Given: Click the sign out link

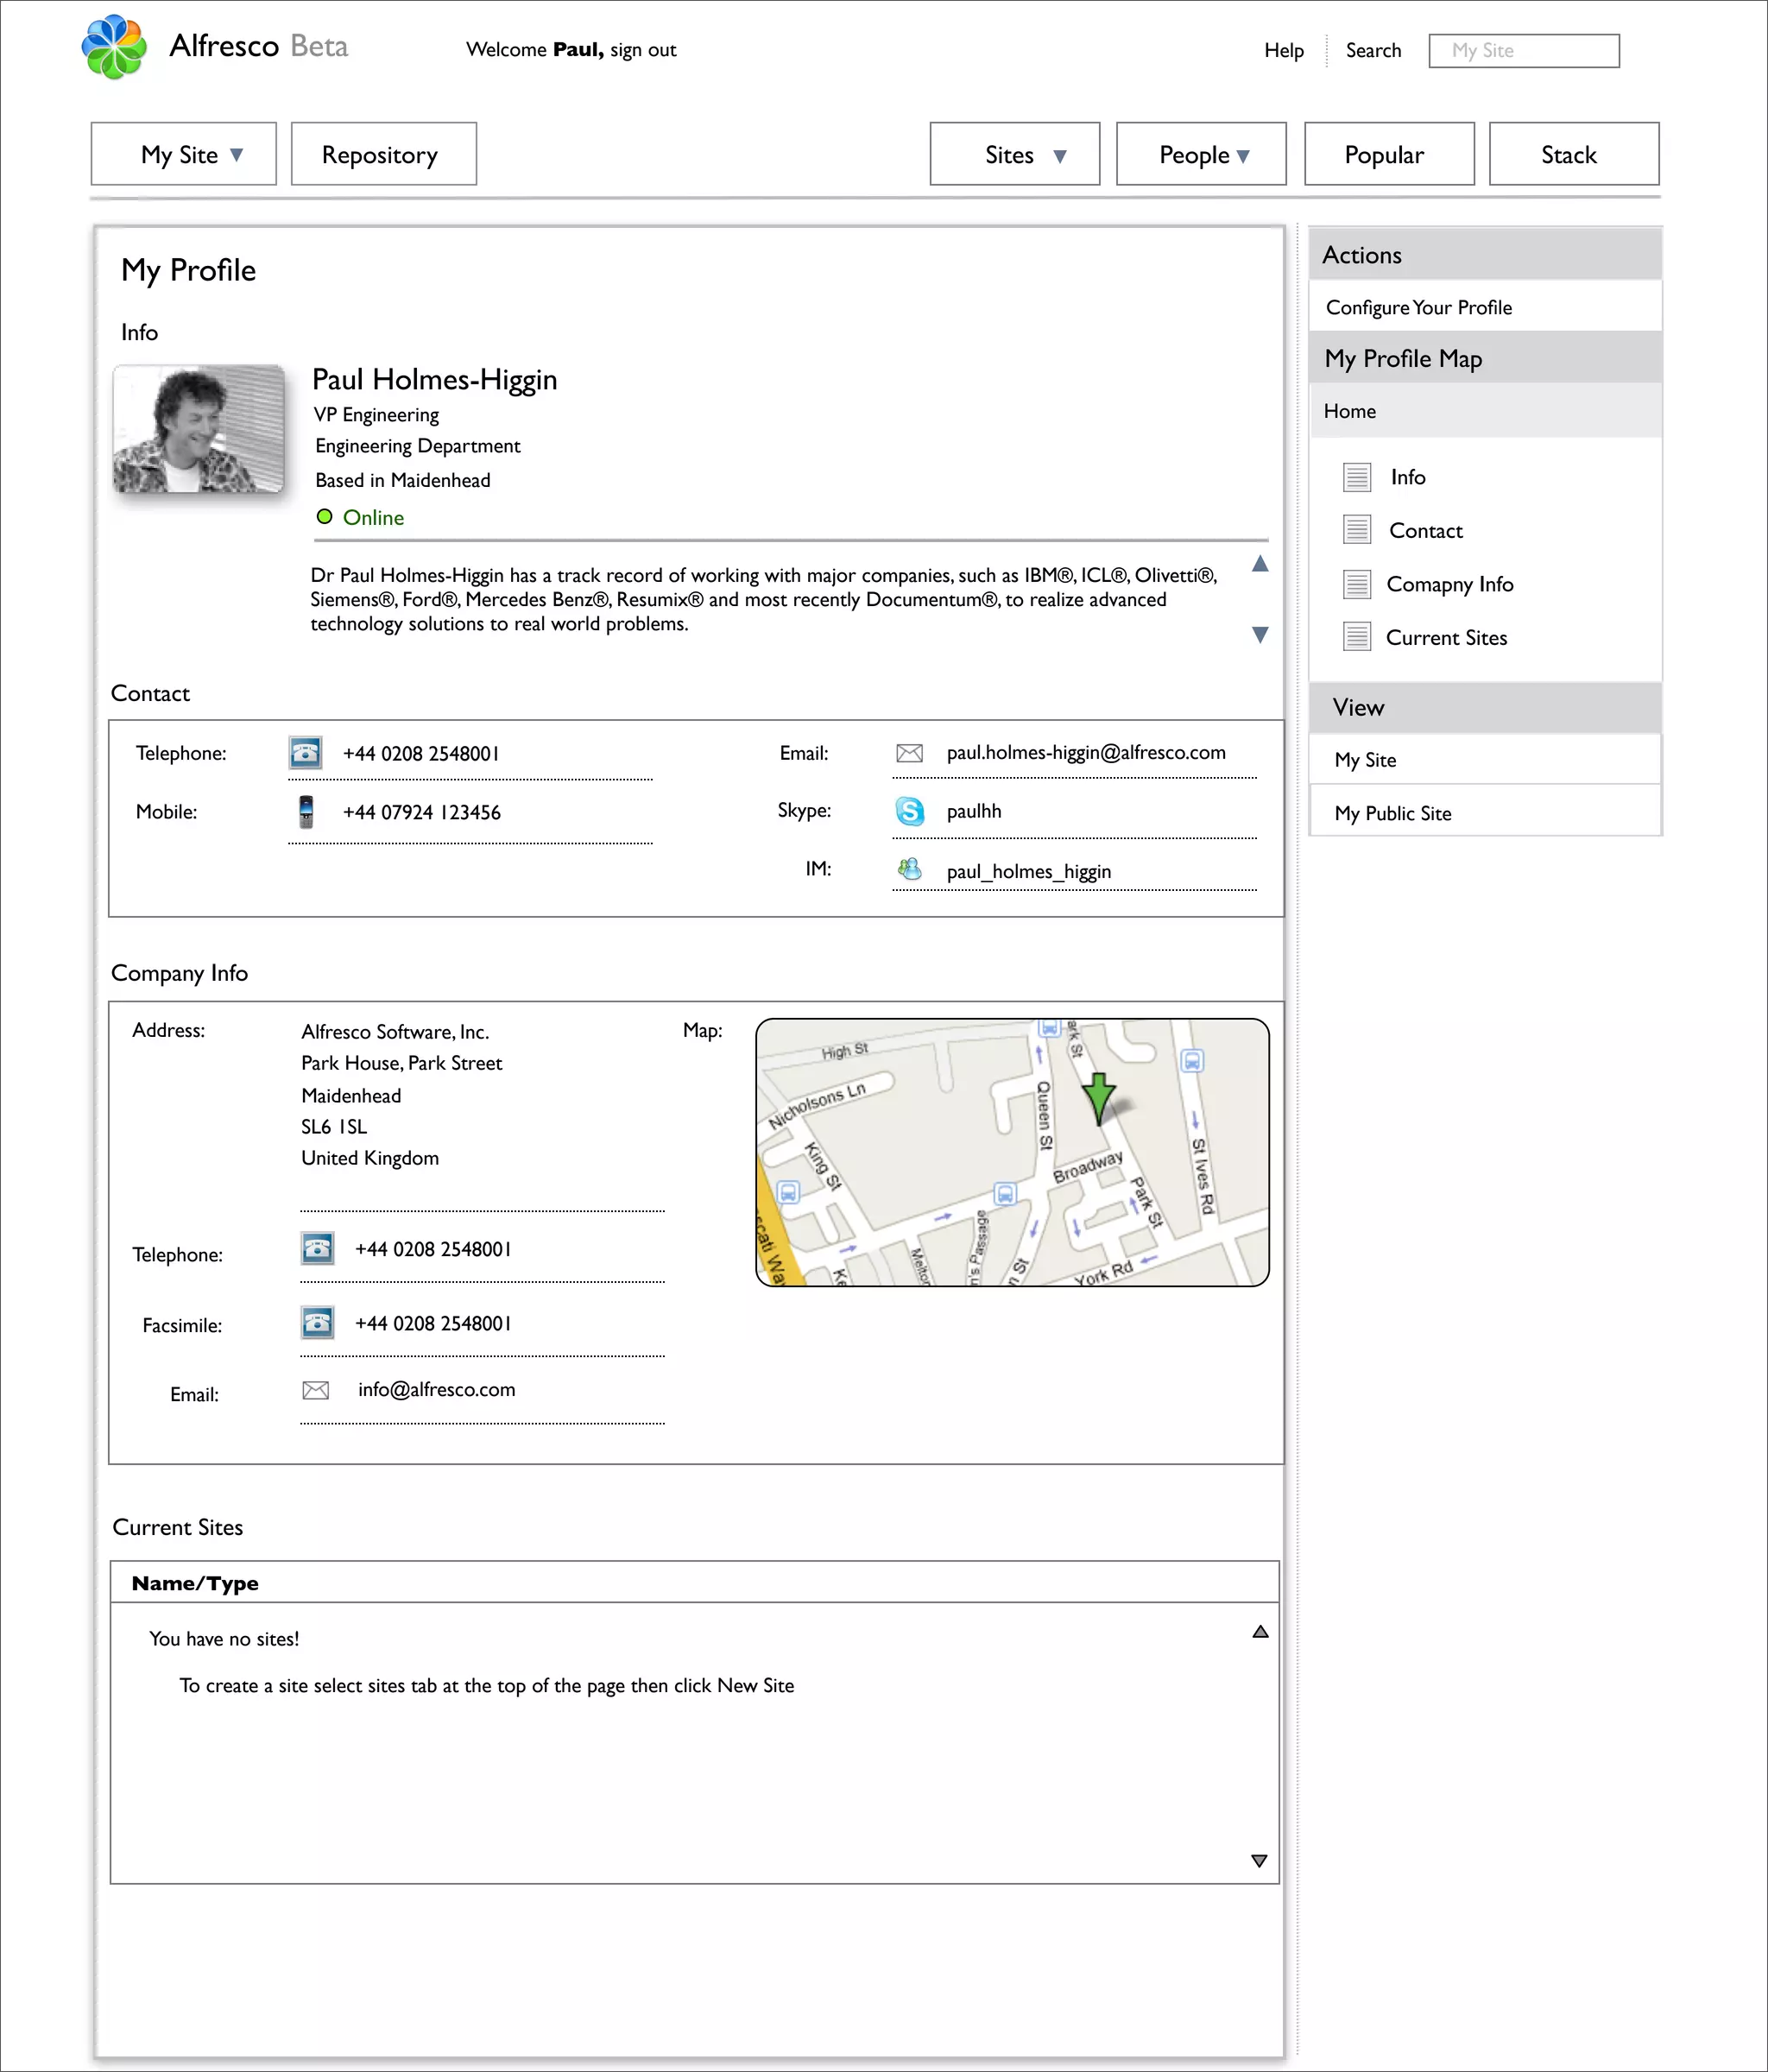Looking at the screenshot, I should pyautogui.click(x=643, y=50).
